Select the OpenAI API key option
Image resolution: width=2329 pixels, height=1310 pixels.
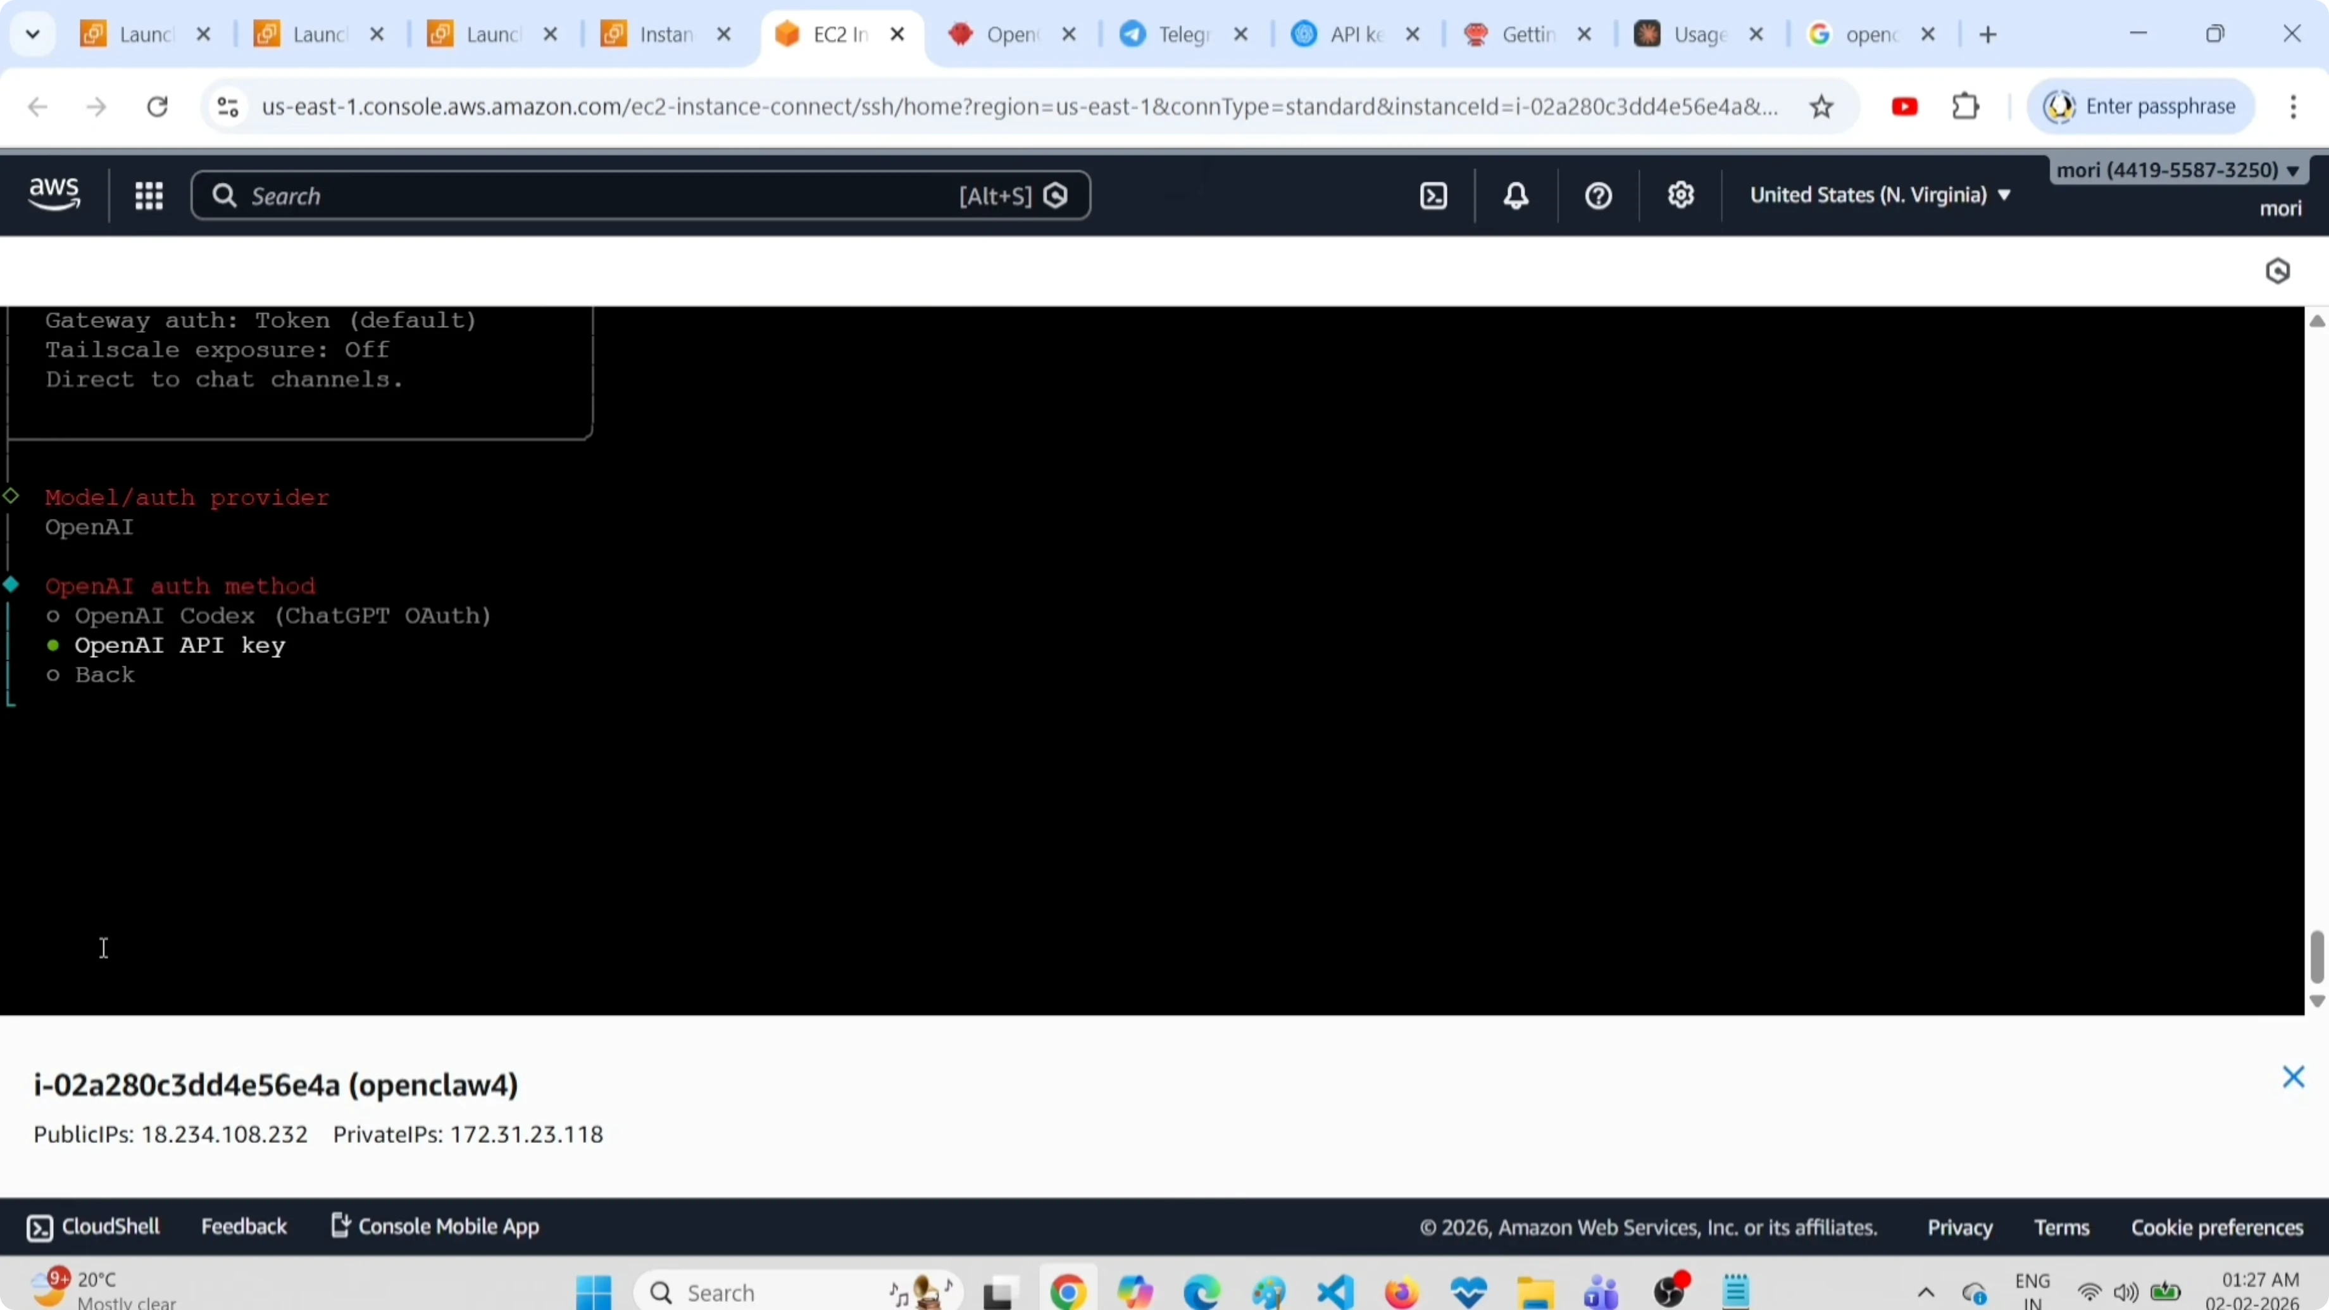point(179,646)
